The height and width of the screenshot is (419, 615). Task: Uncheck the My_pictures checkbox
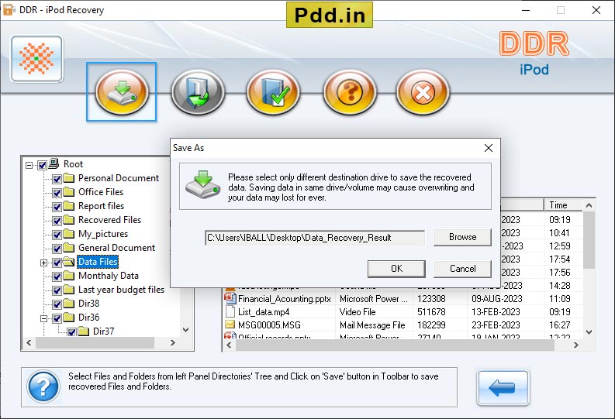[x=57, y=235]
